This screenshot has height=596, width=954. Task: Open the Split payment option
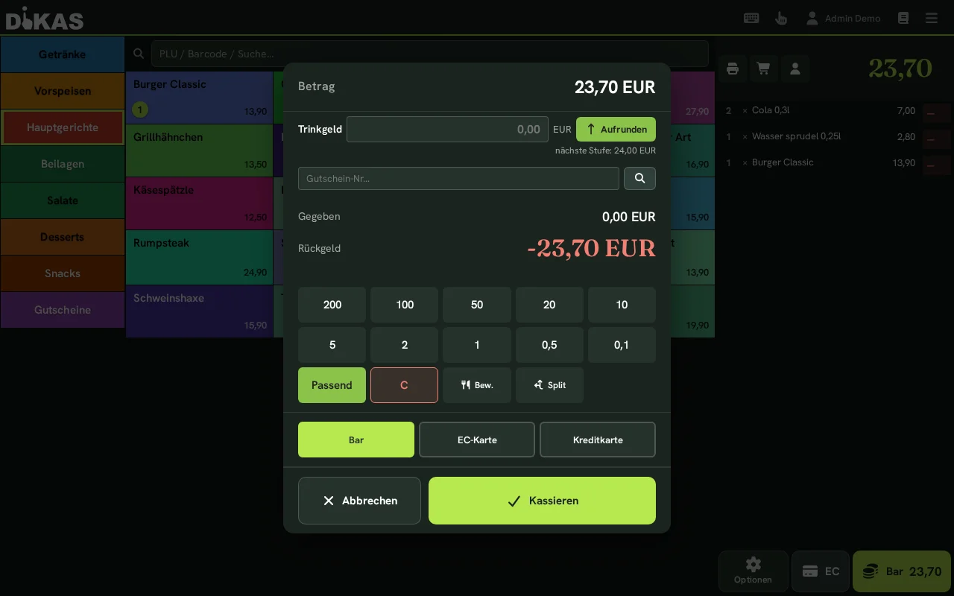(549, 385)
